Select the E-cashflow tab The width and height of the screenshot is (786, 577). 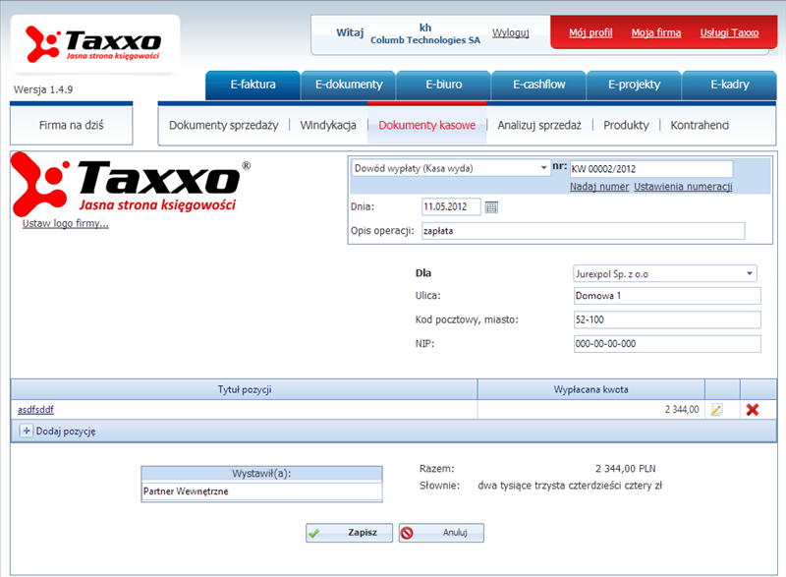tap(538, 85)
